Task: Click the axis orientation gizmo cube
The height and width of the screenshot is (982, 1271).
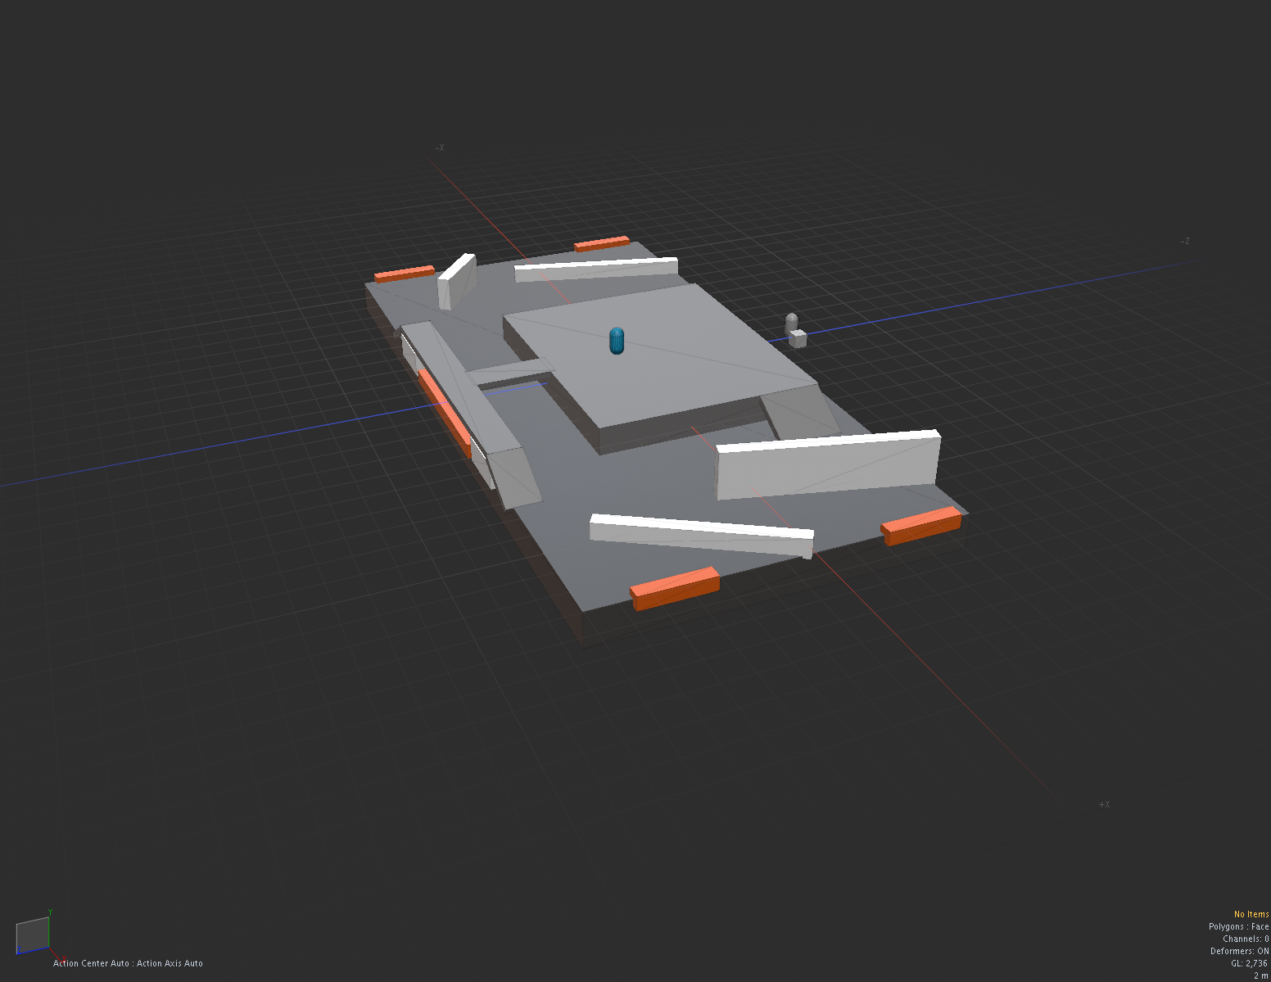Action: point(33,934)
